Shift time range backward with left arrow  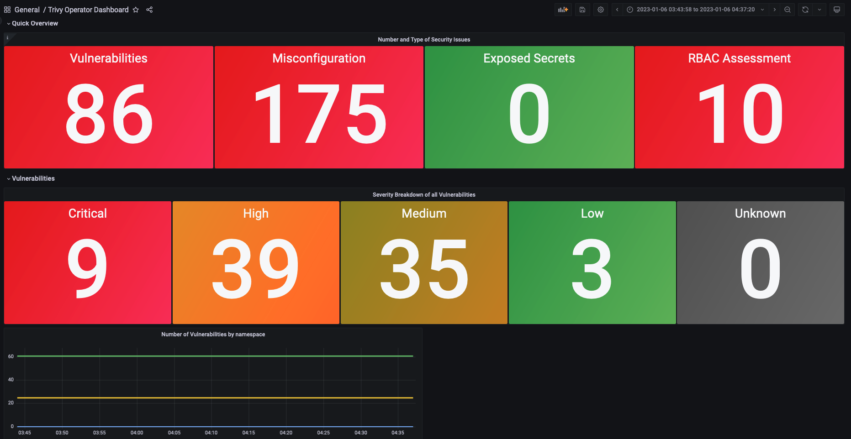pos(617,9)
